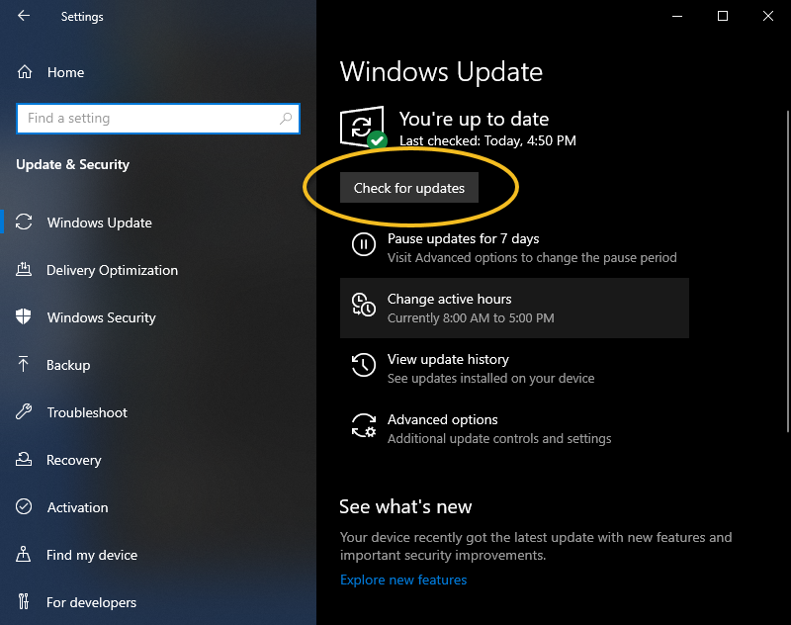Click 'Additional update controls and settings' text
Viewport: 791px width, 625px height.
point(499,438)
